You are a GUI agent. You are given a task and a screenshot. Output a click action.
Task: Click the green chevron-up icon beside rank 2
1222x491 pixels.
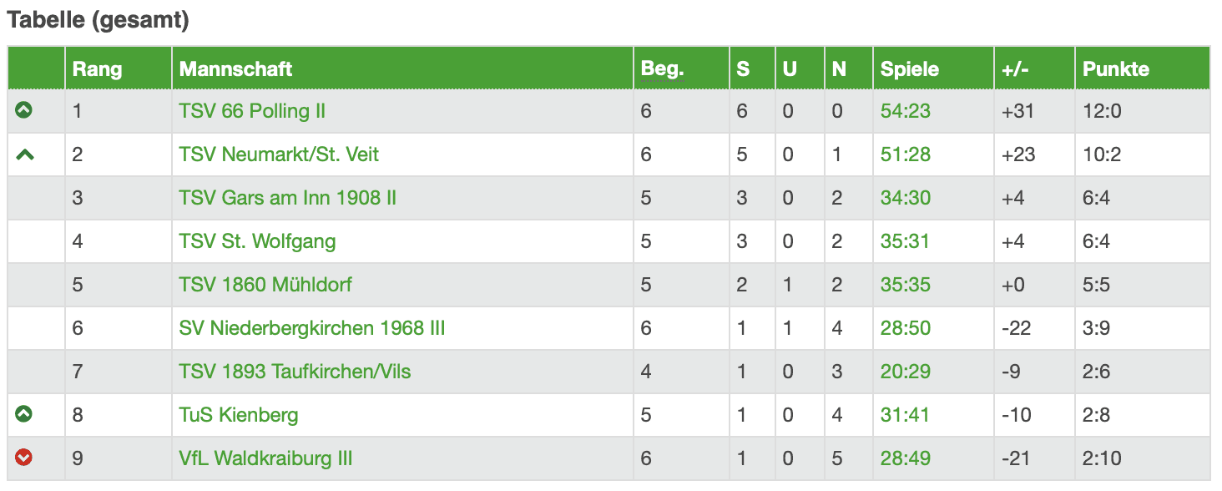(x=24, y=154)
